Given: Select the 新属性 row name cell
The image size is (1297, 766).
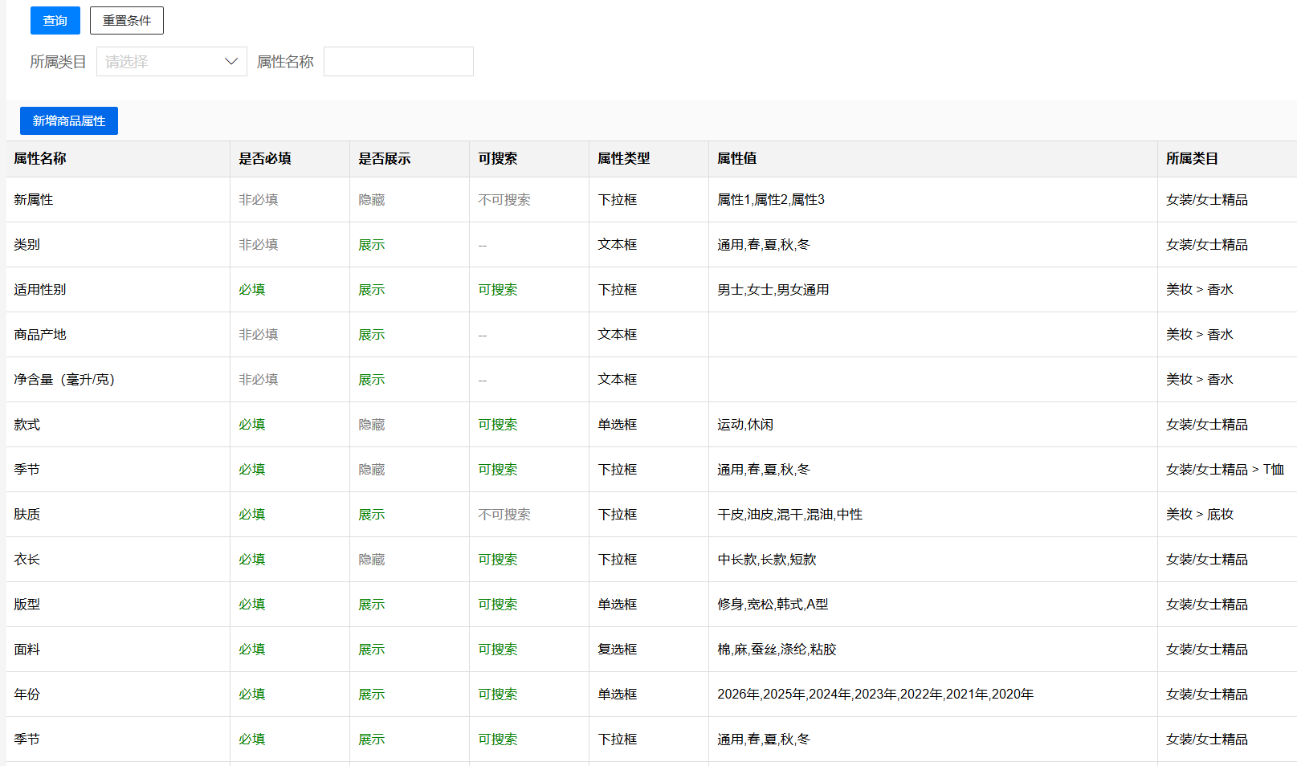Looking at the screenshot, I should pyautogui.click(x=34, y=200).
